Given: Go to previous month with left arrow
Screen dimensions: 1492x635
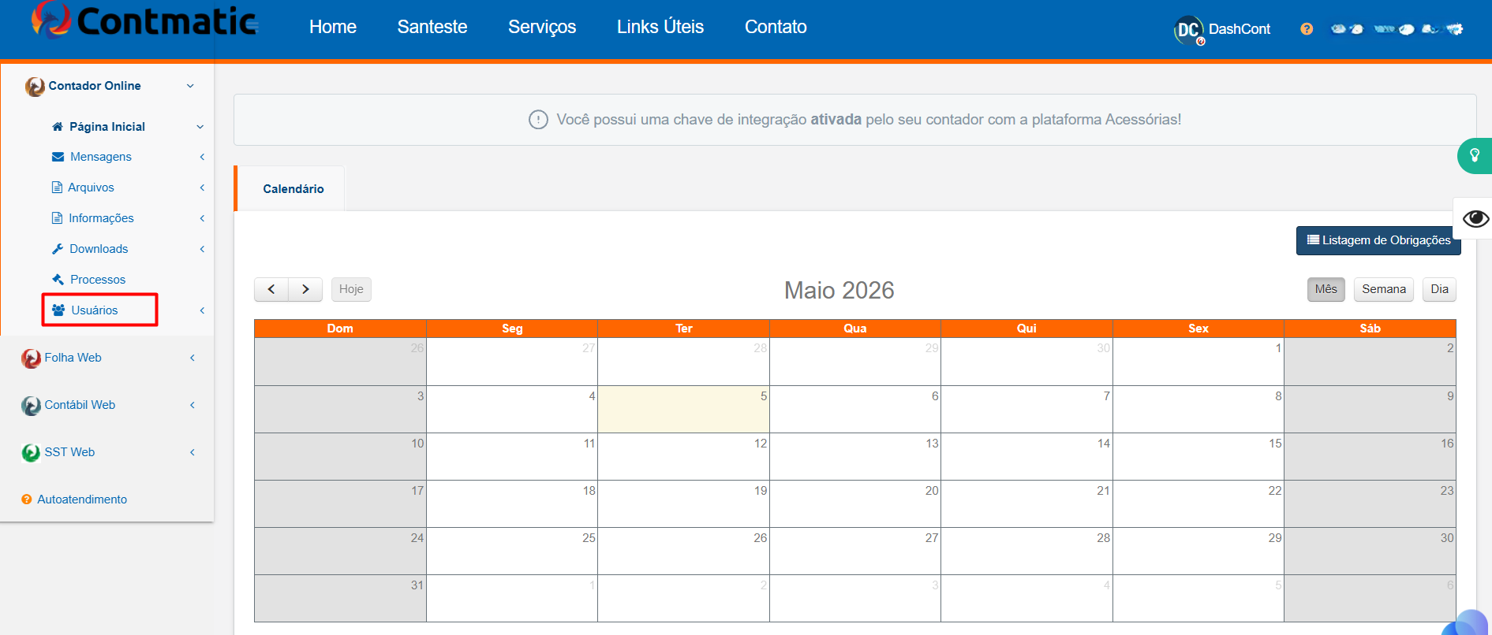Looking at the screenshot, I should pyautogui.click(x=271, y=289).
